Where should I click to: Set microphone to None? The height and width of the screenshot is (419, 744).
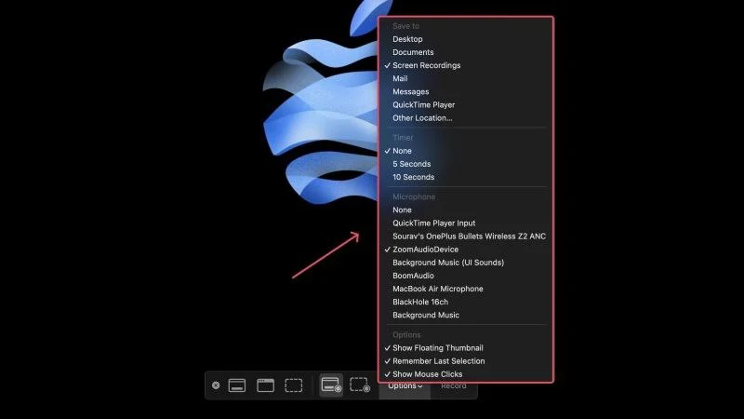click(x=402, y=209)
